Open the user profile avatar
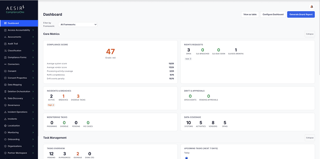This screenshot has height=159, width=320. point(311,7)
